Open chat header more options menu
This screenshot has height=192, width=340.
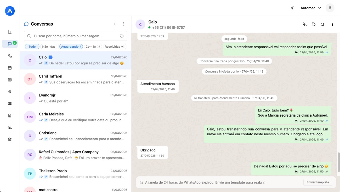pos(332,24)
